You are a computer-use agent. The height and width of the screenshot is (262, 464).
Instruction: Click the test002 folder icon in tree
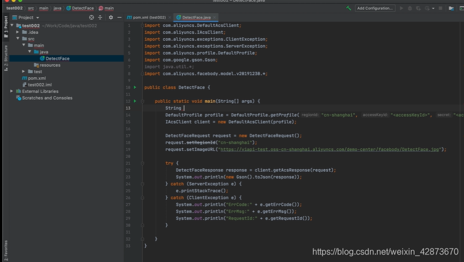tap(19, 26)
